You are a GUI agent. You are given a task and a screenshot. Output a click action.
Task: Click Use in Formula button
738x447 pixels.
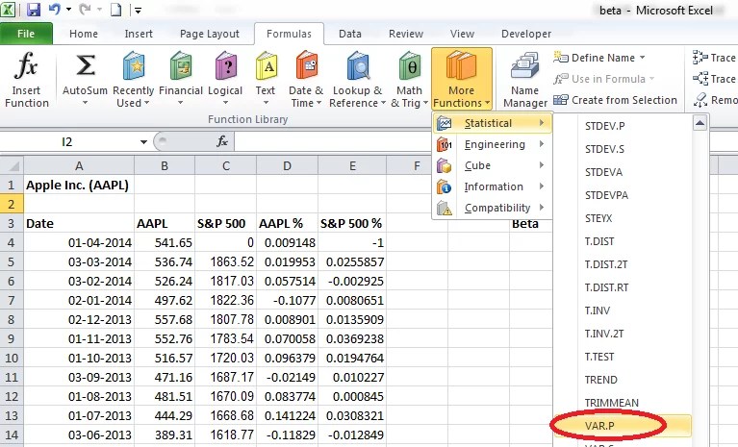[604, 79]
